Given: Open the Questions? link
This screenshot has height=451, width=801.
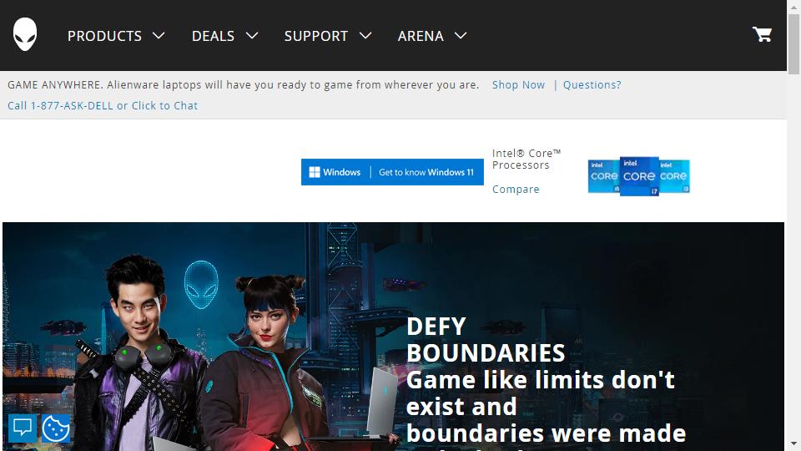Looking at the screenshot, I should (592, 85).
